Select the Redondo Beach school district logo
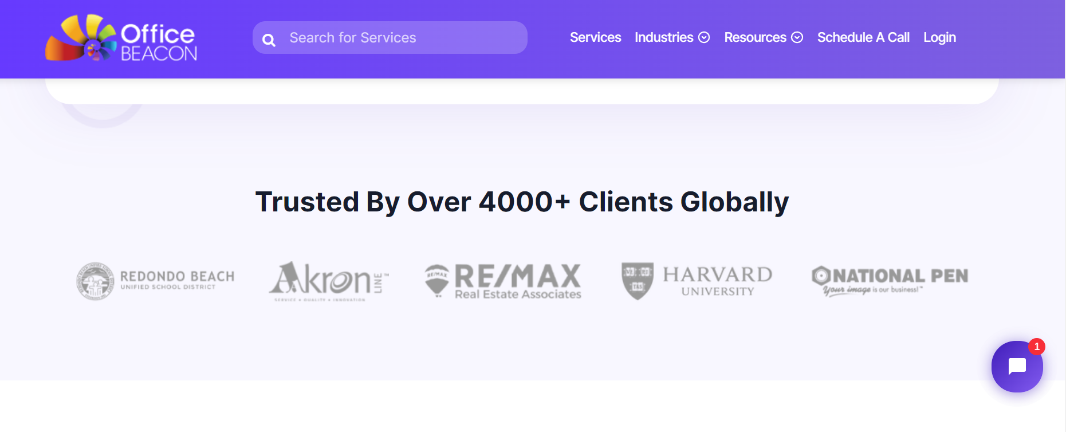 coord(156,281)
